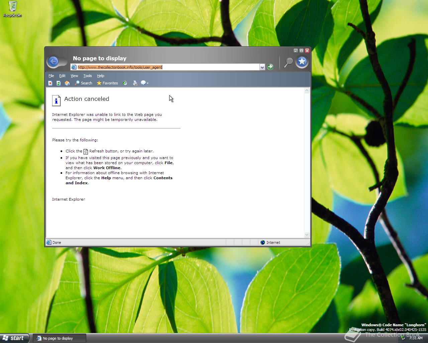Screen dimensions: 428x343
Task: Click the Action canceled heading
Action: 87,99
